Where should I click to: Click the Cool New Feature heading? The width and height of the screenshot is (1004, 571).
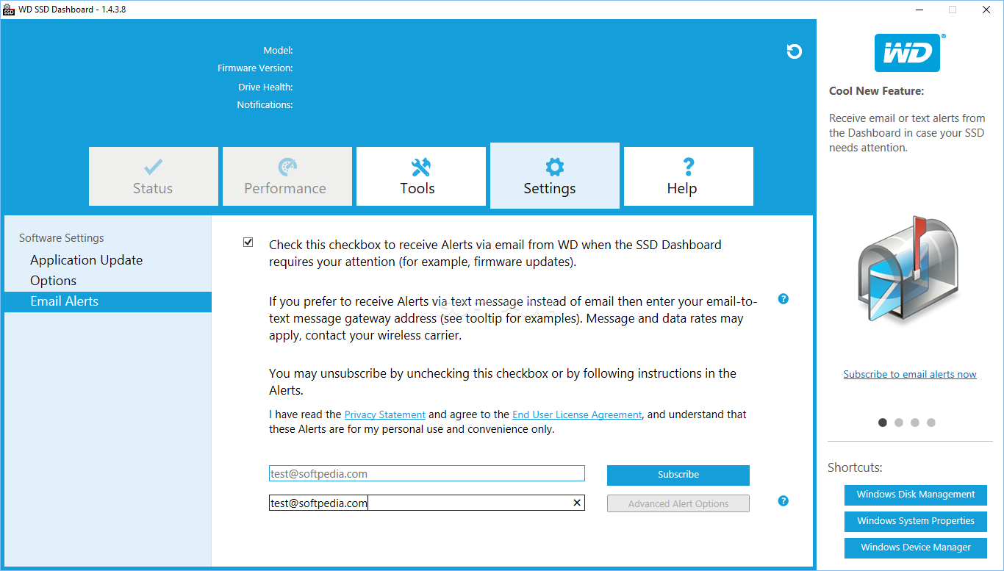[876, 91]
